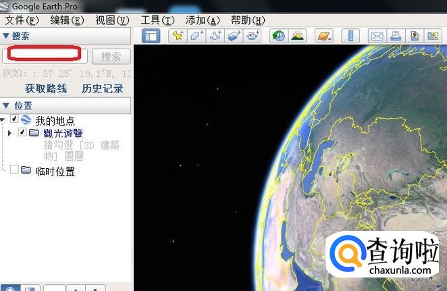
Task: Print the current view
Action: click(x=396, y=36)
